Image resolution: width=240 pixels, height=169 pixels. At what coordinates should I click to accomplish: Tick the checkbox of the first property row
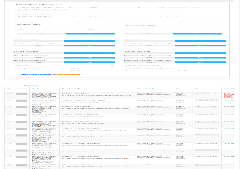tap(9, 94)
